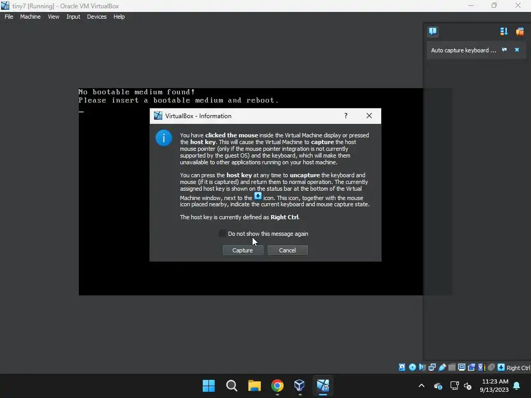Click the blue information icon in the dialog
Image resolution: width=531 pixels, height=398 pixels.
click(163, 138)
